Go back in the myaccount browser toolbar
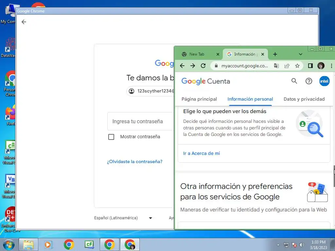335x251 pixels. pos(182,66)
